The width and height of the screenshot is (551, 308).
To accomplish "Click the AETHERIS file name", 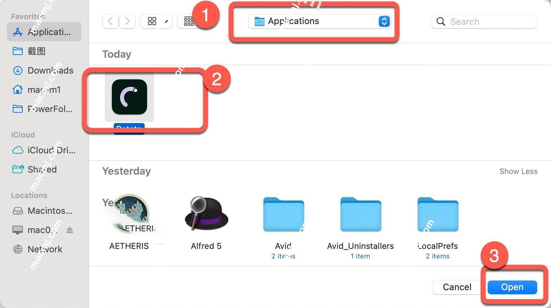I will [x=129, y=246].
